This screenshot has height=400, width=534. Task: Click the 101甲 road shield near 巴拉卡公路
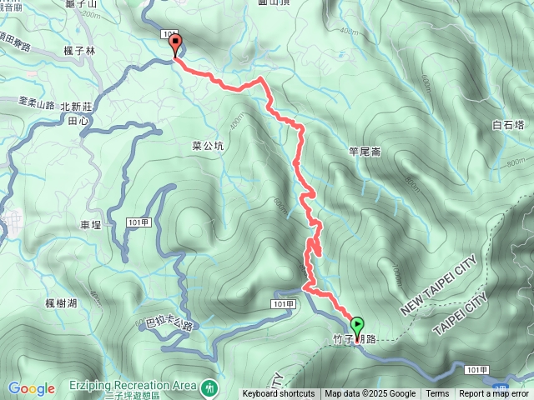tap(284, 304)
